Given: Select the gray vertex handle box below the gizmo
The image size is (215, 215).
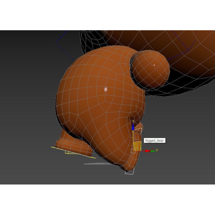Looking at the screenshot, I should (134, 151).
